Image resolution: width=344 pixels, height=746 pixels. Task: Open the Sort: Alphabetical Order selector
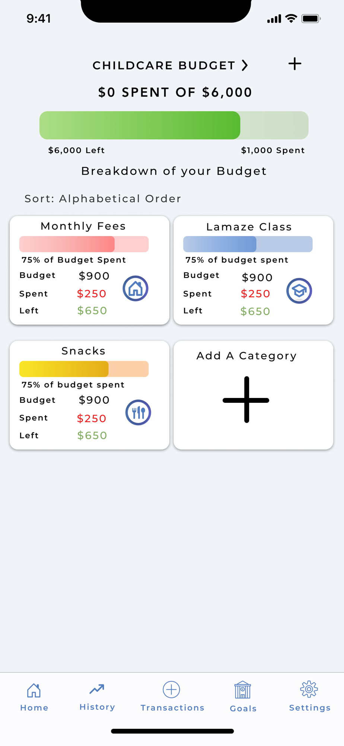tap(103, 198)
